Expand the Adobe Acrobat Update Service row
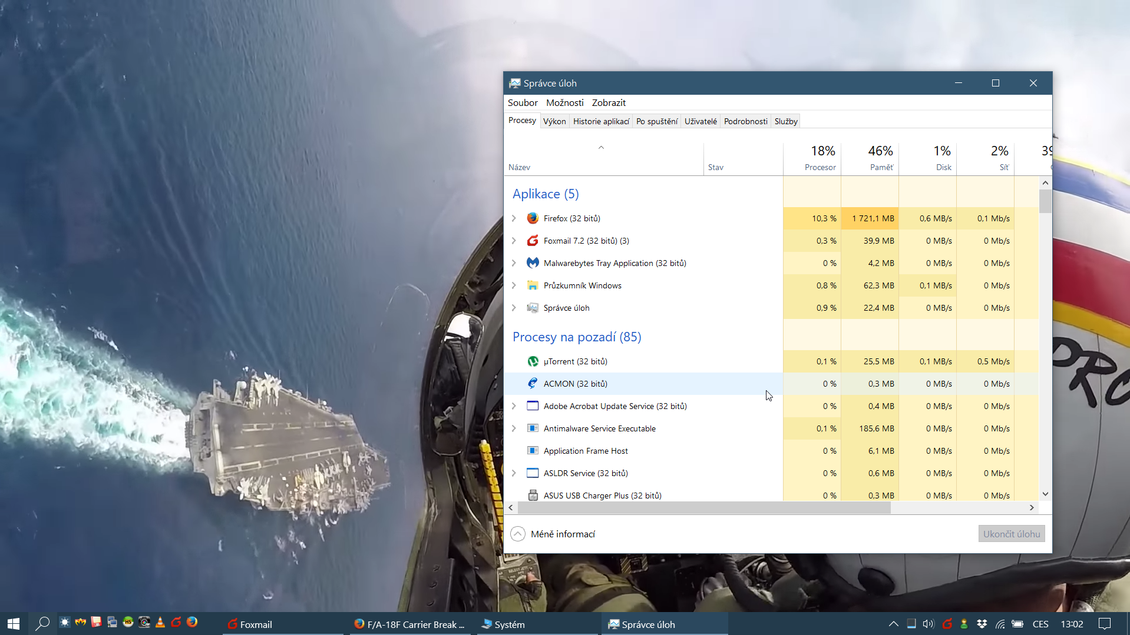This screenshot has width=1130, height=635. click(514, 406)
